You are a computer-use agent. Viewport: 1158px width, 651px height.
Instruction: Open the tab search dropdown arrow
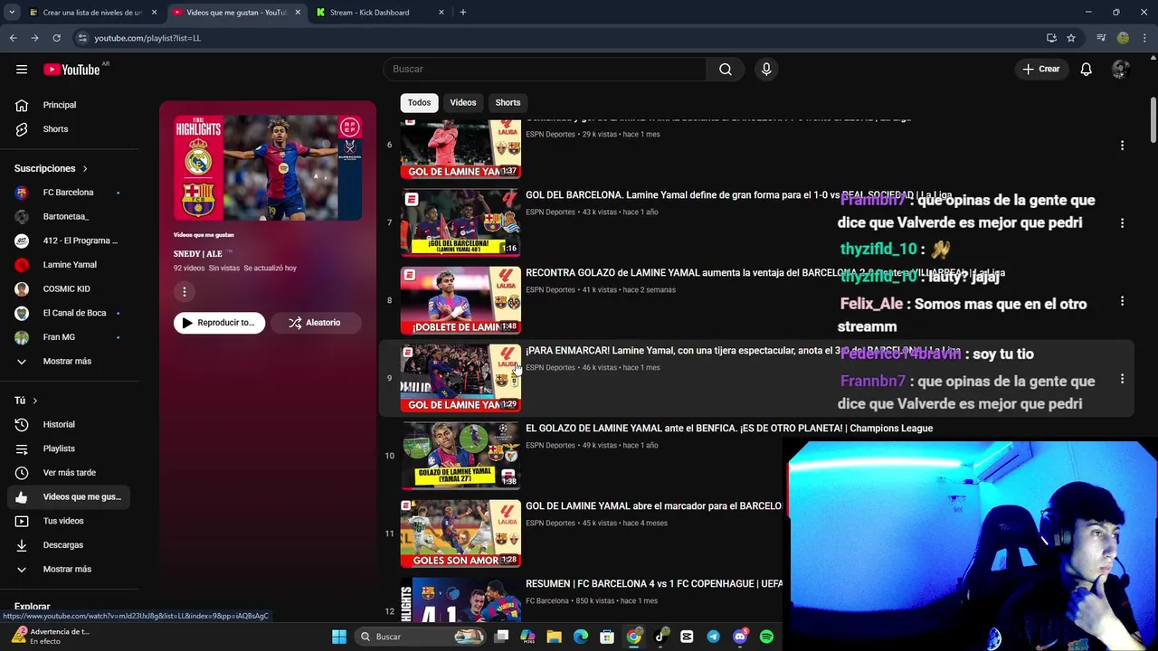pyautogui.click(x=11, y=13)
